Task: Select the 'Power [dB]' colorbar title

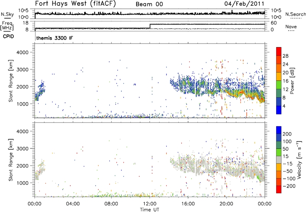Action: [292, 81]
